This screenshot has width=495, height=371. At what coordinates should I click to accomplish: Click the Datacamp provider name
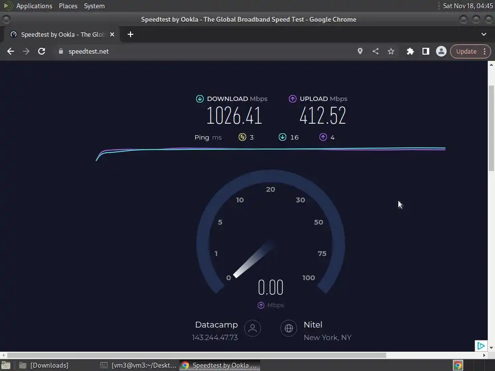[x=216, y=325]
